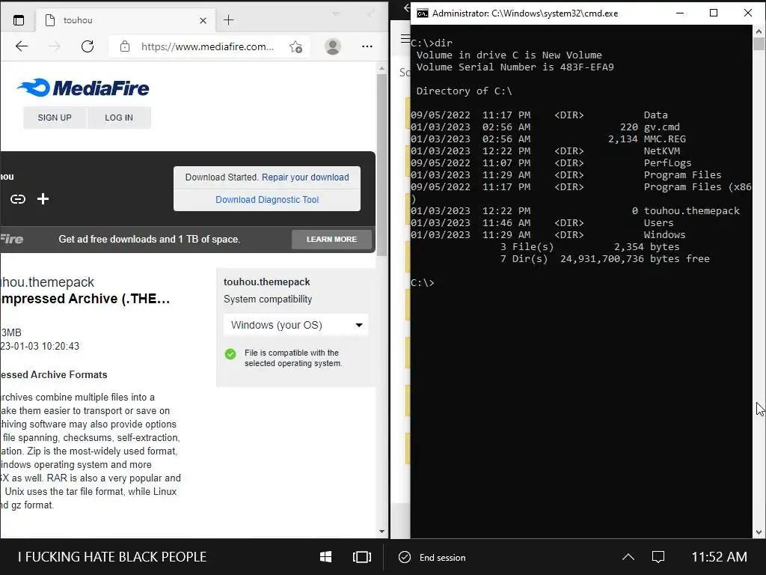The width and height of the screenshot is (766, 575).
Task: Open Repair your download link
Action: (305, 177)
